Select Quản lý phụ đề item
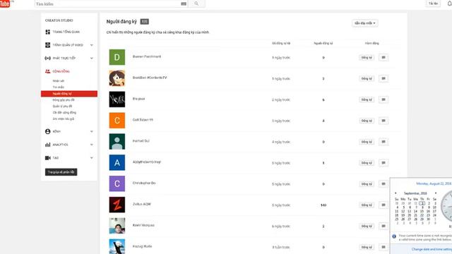 pyautogui.click(x=62, y=107)
